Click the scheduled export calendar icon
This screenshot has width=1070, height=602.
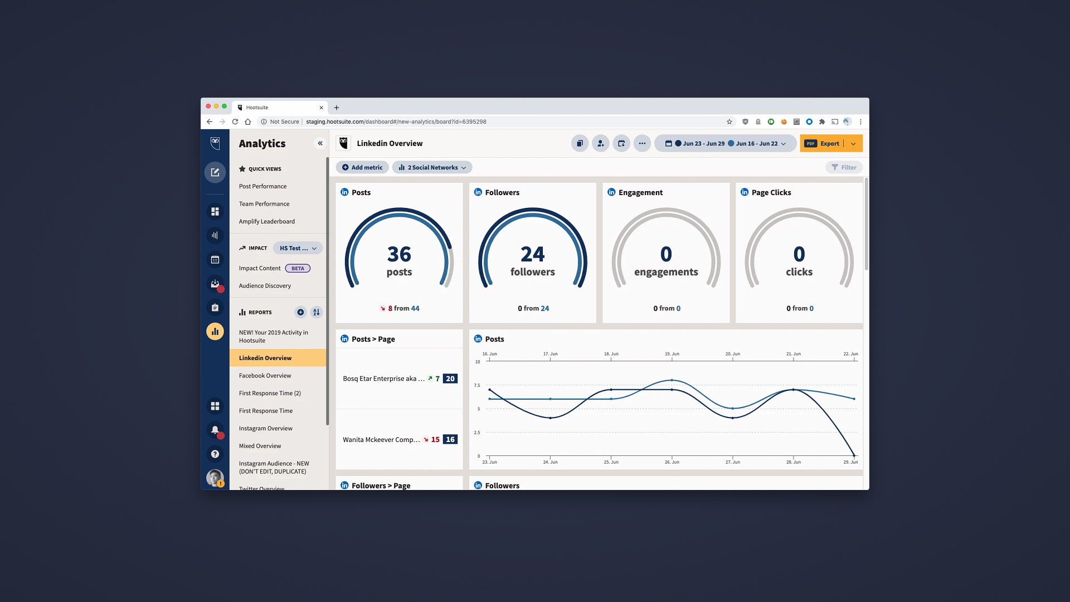(x=621, y=143)
